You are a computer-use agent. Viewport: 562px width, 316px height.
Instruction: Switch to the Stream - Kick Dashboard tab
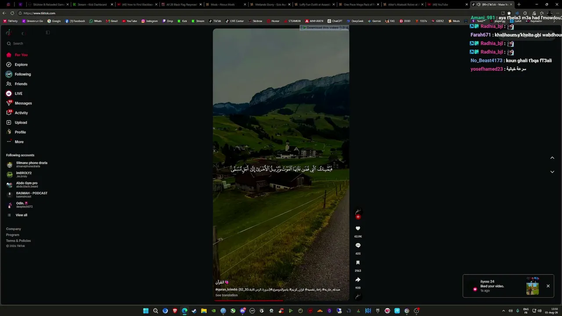click(x=92, y=4)
